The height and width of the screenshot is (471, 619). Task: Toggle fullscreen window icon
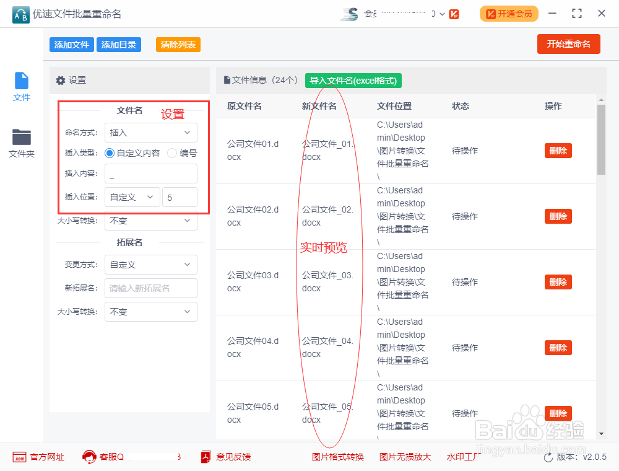pyautogui.click(x=577, y=14)
